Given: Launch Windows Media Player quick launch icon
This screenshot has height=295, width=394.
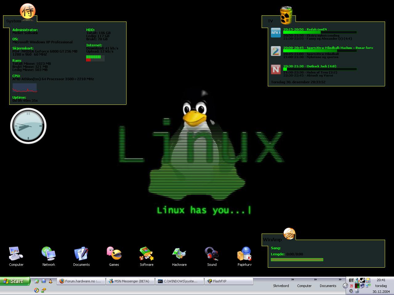Looking at the screenshot, I should [x=37, y=290].
